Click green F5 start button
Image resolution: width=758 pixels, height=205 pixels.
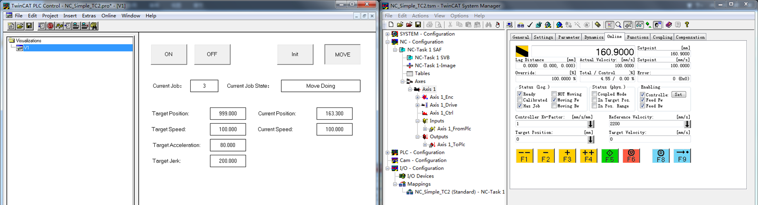(610, 156)
